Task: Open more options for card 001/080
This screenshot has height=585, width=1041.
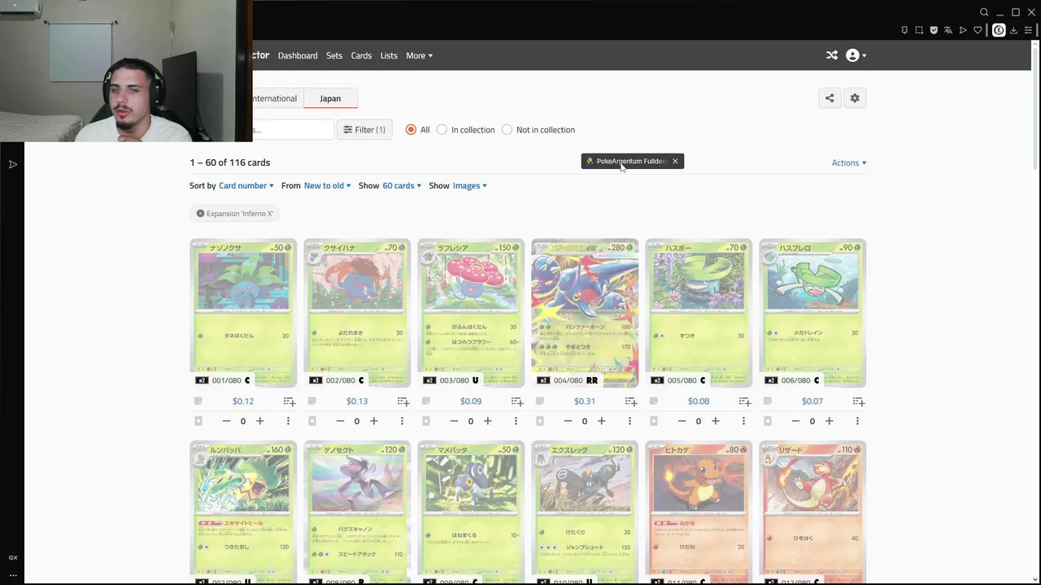Action: (x=288, y=421)
